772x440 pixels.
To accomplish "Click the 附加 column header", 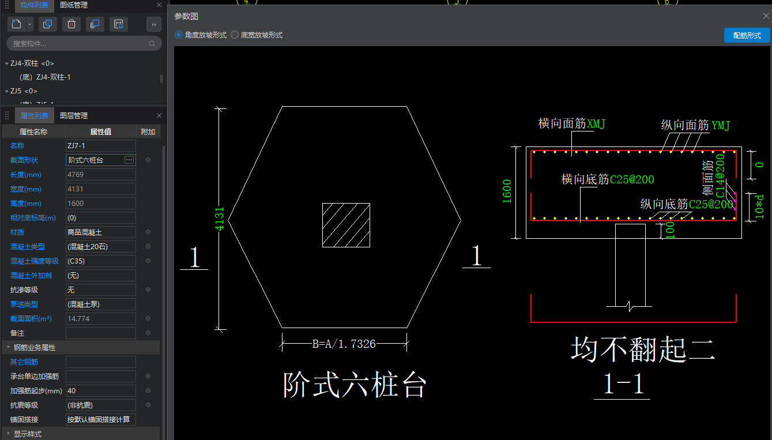I will pyautogui.click(x=148, y=131).
